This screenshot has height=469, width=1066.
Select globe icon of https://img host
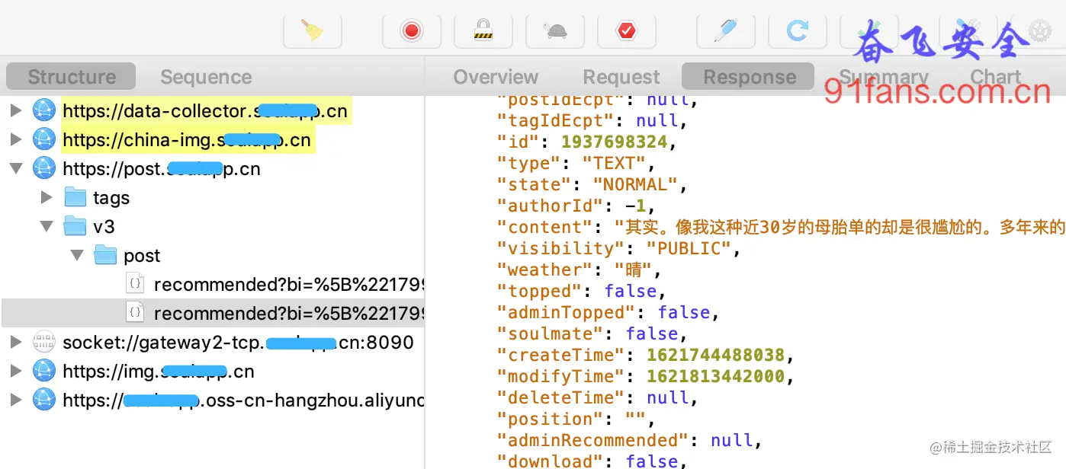tap(44, 371)
